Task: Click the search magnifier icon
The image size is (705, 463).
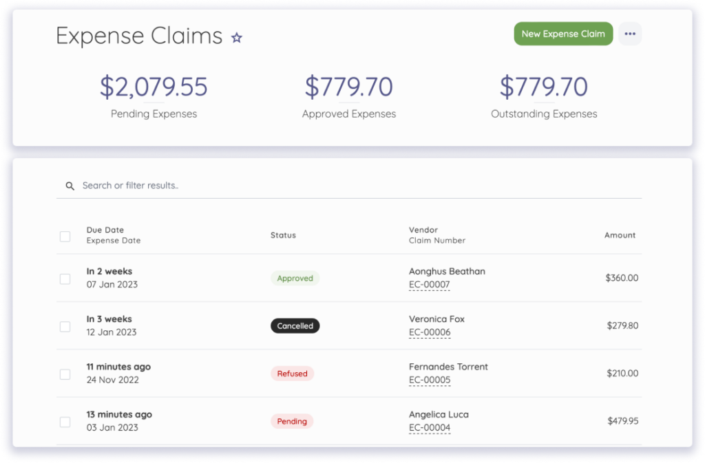Action: [70, 185]
